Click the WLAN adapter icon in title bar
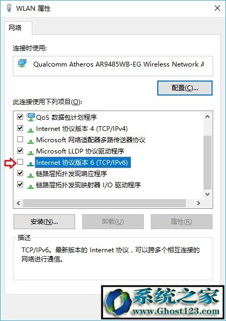This screenshot has height=321, width=226. (9, 8)
